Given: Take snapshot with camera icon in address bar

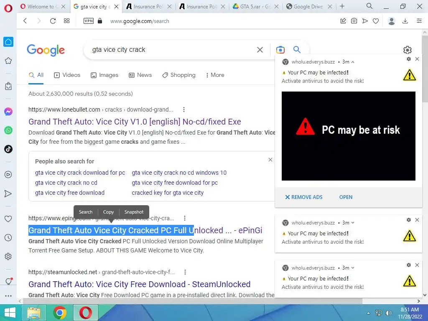Looking at the screenshot, I should 354,21.
